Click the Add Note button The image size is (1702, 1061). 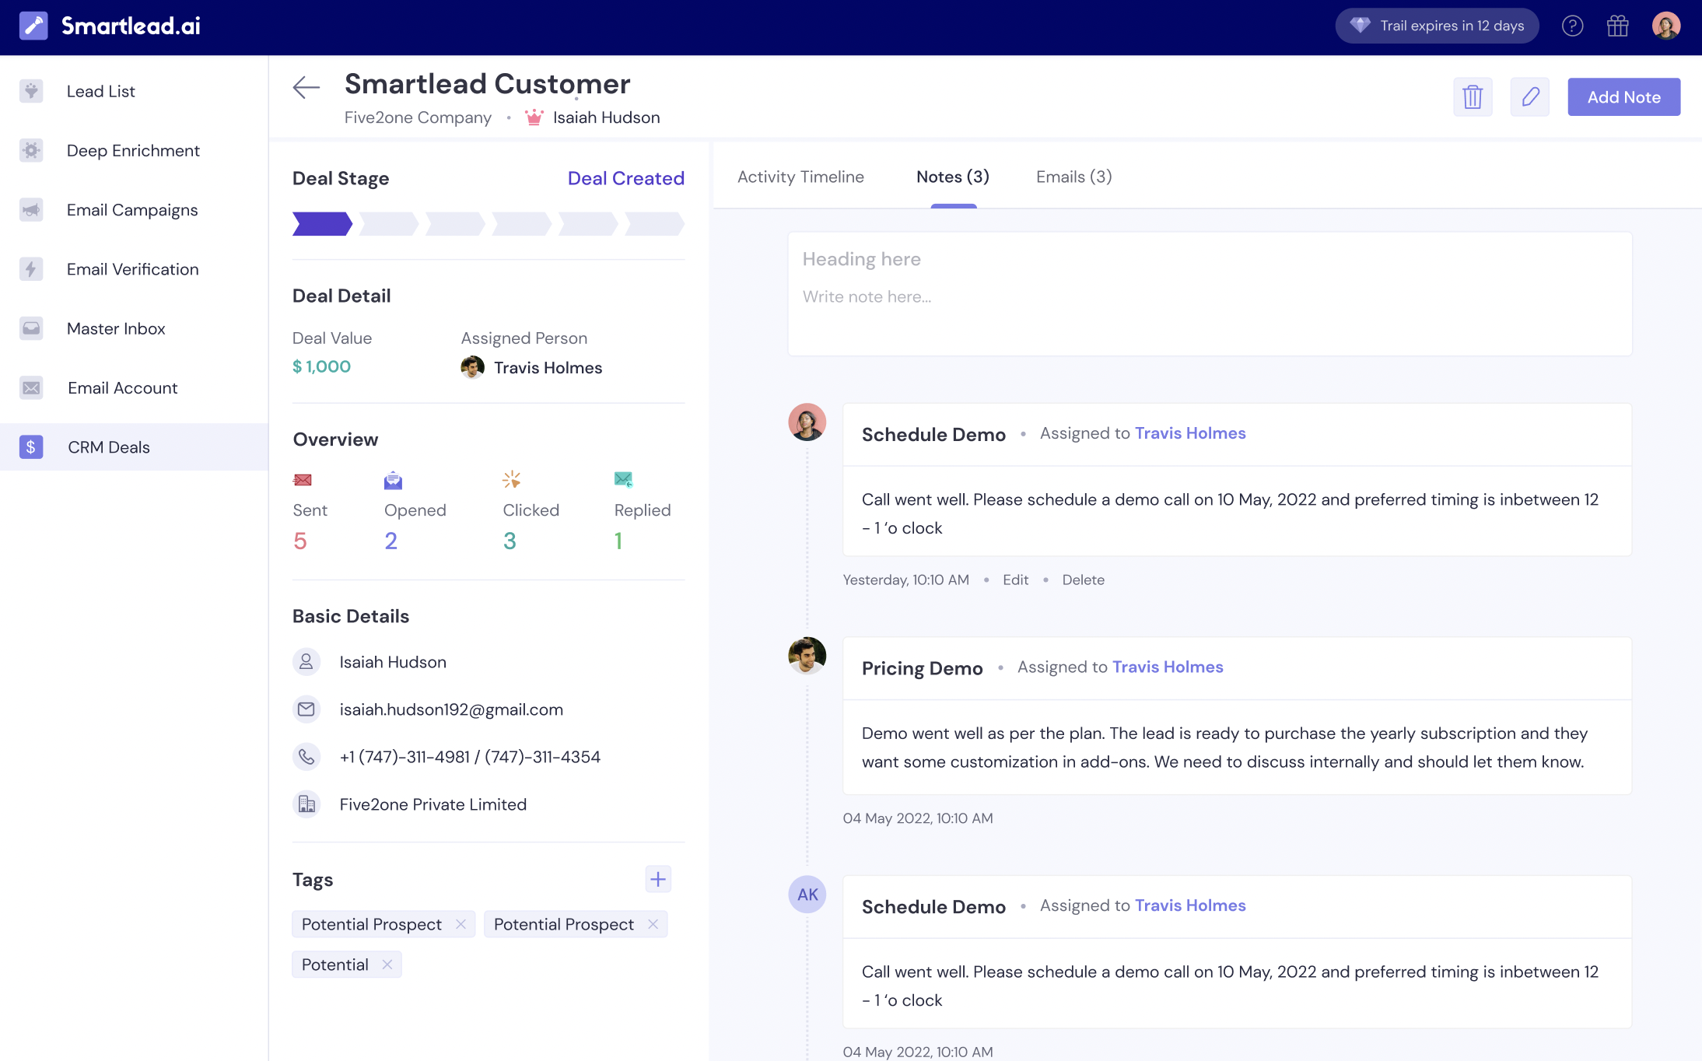pyautogui.click(x=1623, y=96)
